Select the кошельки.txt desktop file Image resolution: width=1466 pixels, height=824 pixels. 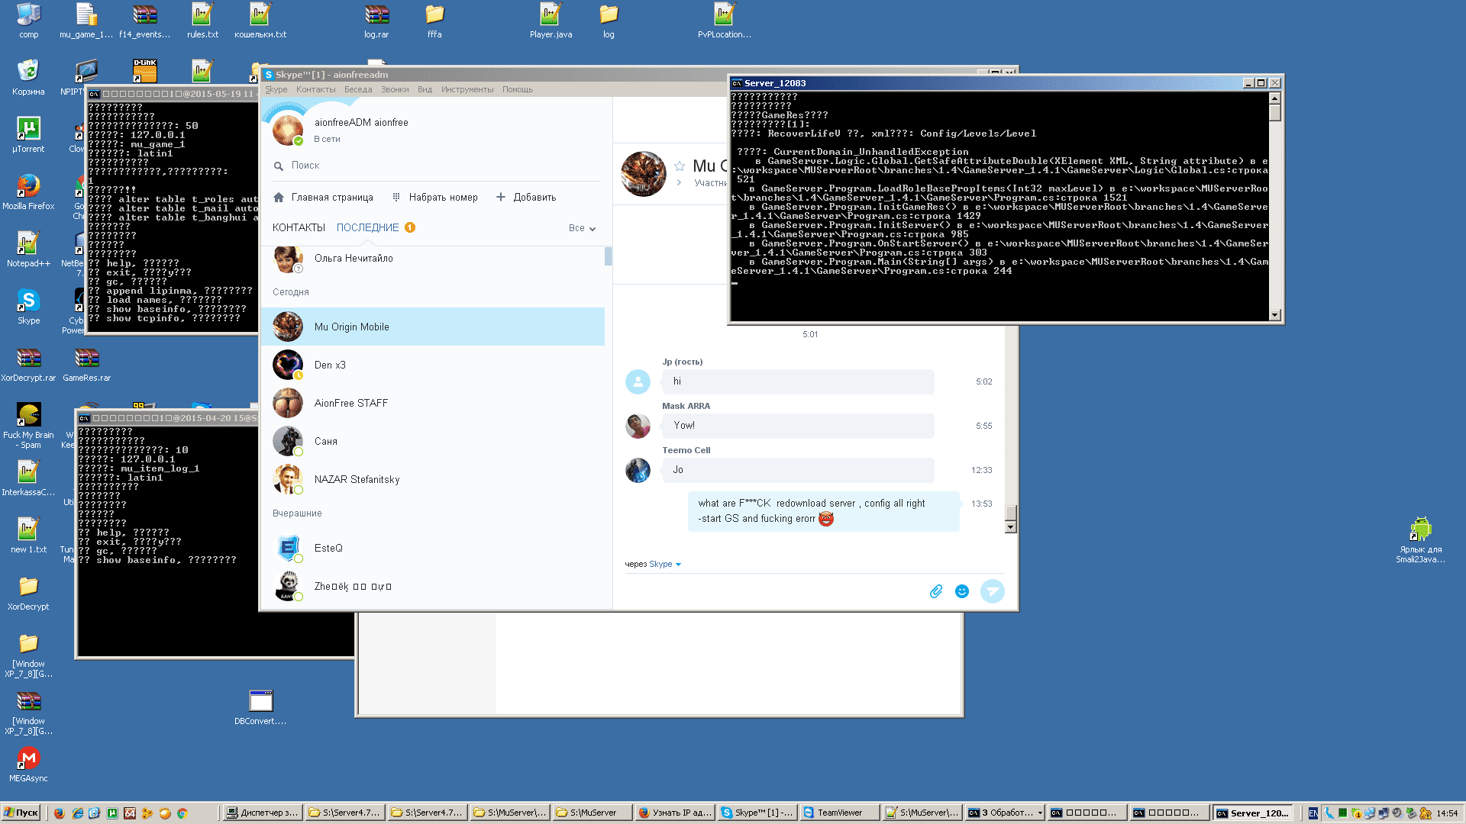click(260, 20)
